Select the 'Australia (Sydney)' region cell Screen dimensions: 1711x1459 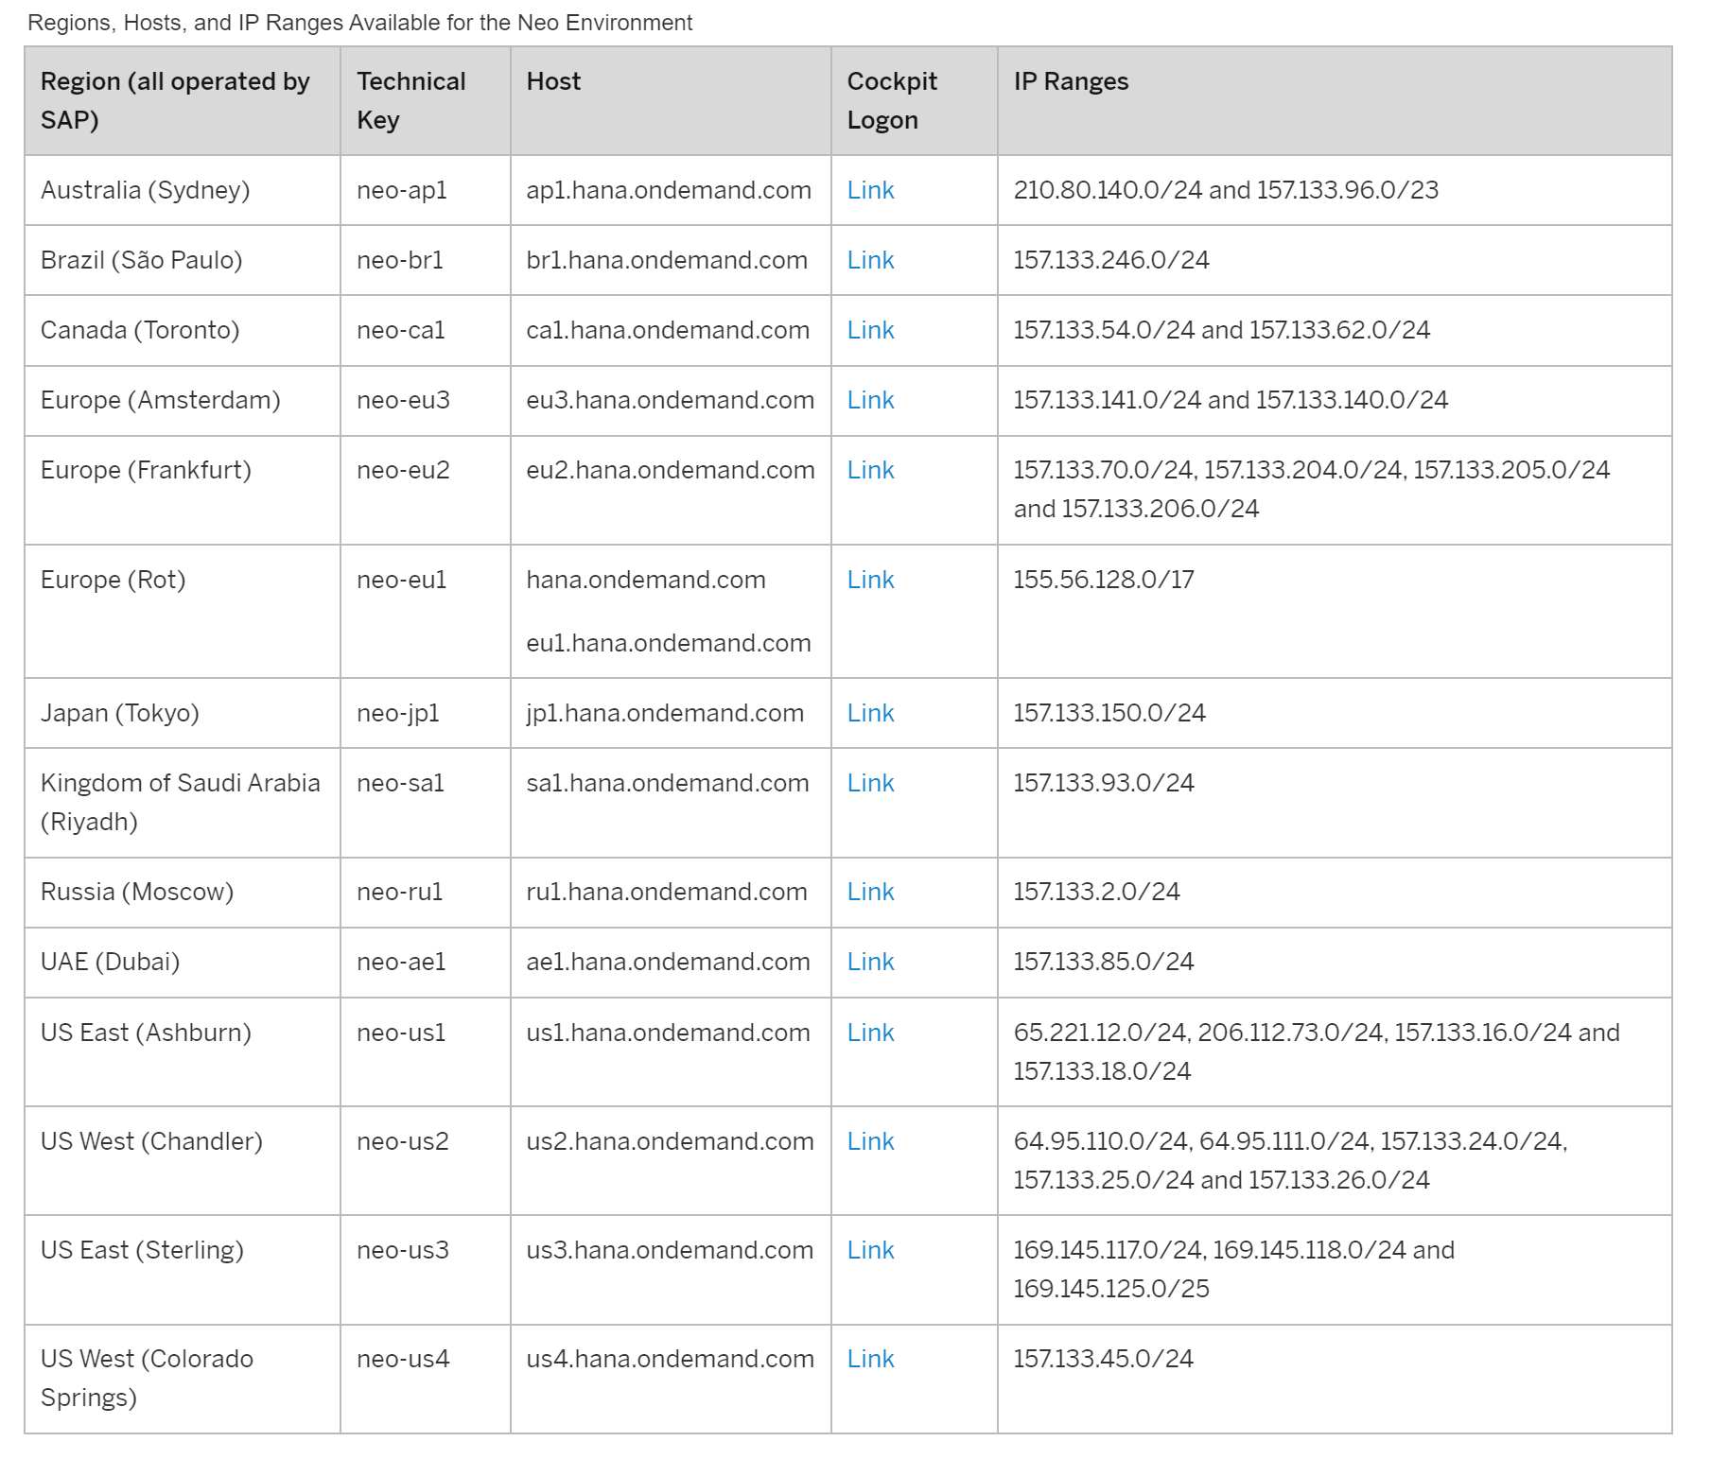[x=183, y=190]
